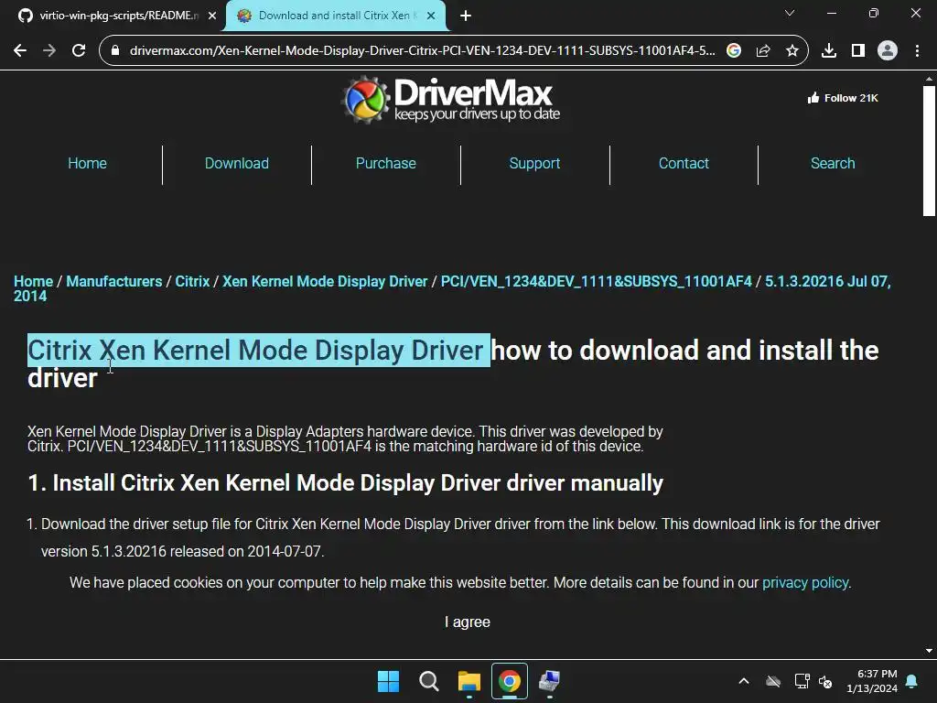Open the Chrome profile avatar
937x703 pixels.
tap(888, 51)
